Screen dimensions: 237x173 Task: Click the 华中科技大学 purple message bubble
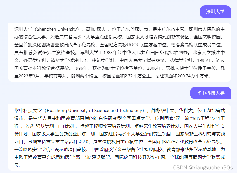point(211,93)
